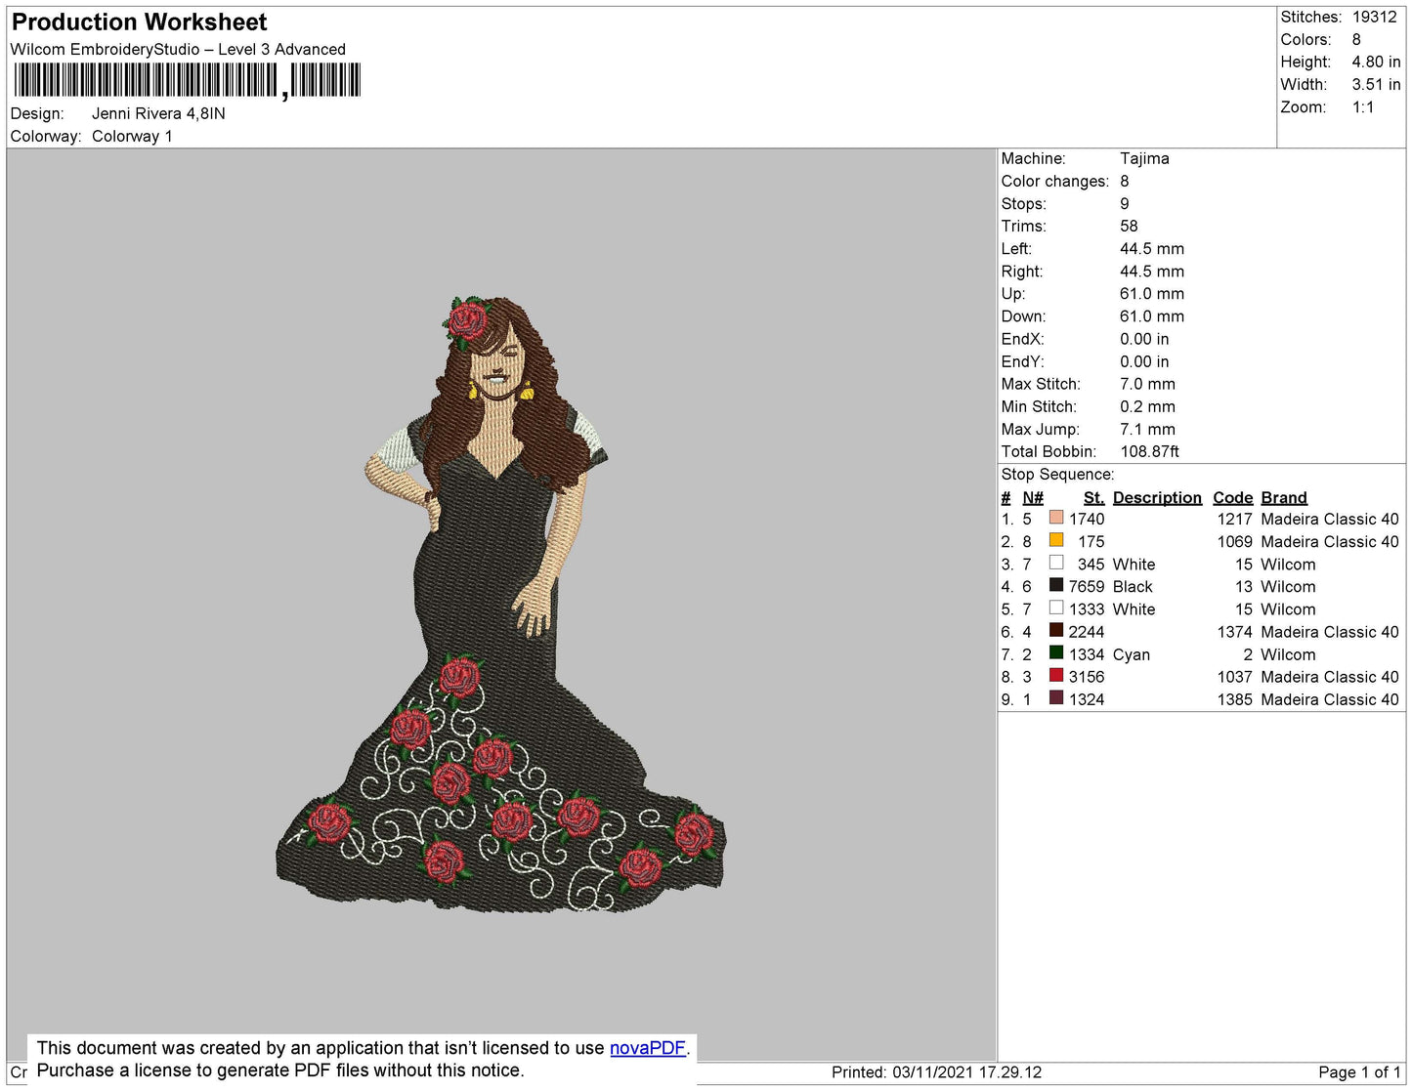Click the 'Brand' column header

coord(1284,497)
